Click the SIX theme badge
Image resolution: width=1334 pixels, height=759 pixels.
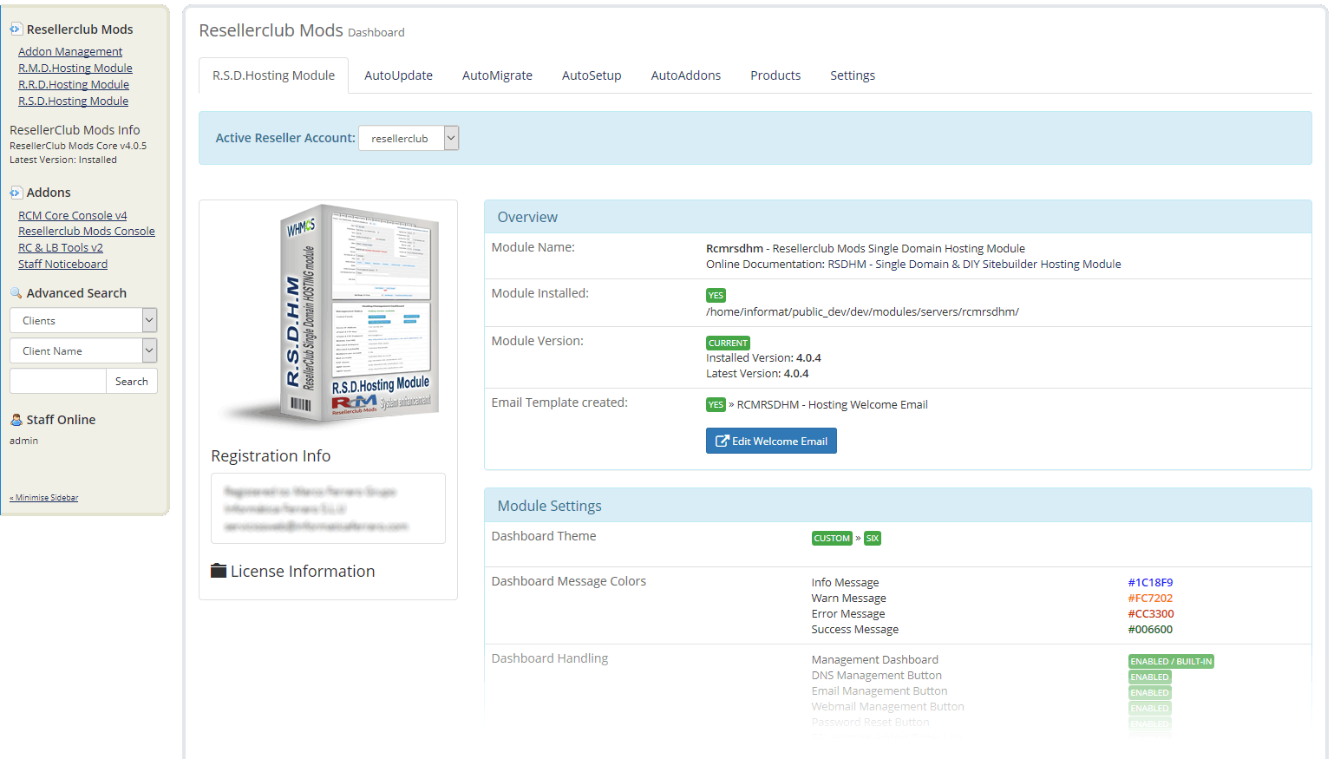(873, 539)
